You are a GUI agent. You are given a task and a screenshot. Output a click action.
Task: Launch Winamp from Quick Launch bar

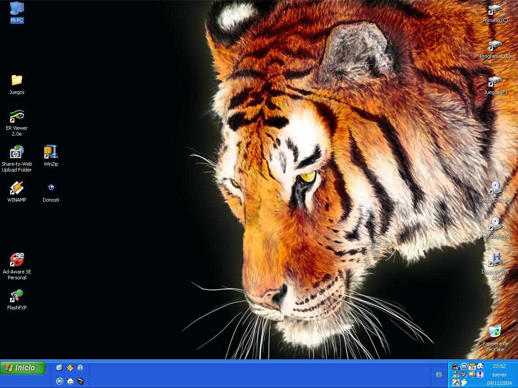tap(70, 367)
